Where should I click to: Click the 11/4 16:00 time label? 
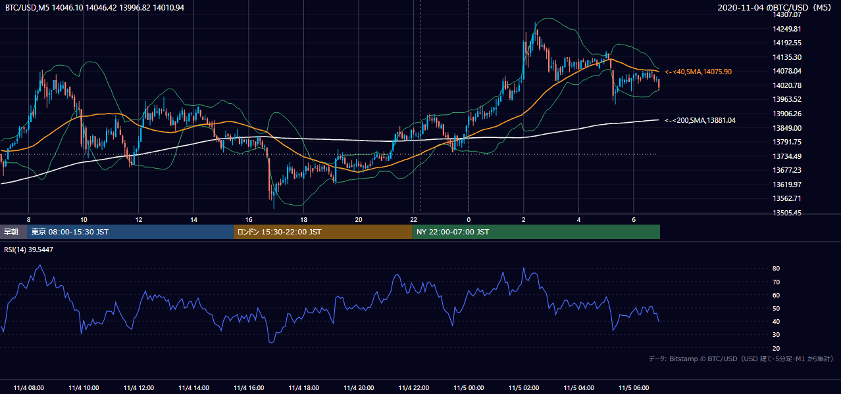(x=249, y=387)
